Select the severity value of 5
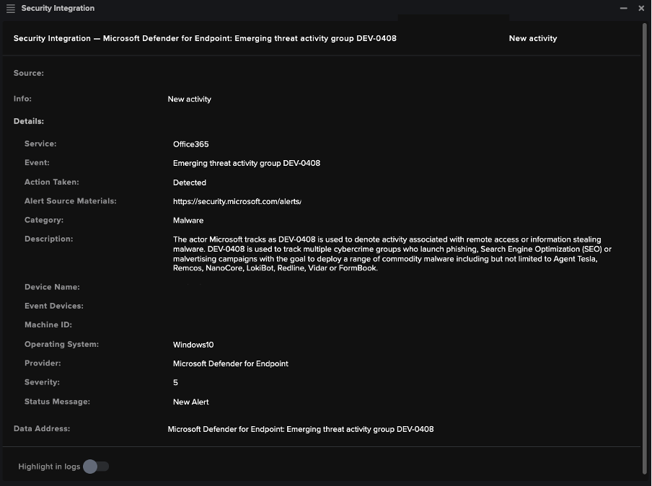Screen dimensions: 652x486 point(175,382)
